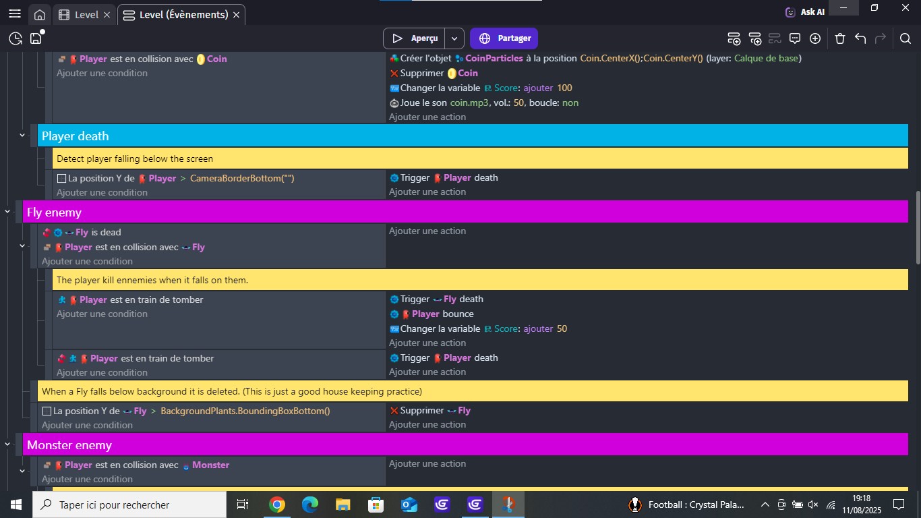
Task: Close the Level scene tab
Action: (107, 15)
